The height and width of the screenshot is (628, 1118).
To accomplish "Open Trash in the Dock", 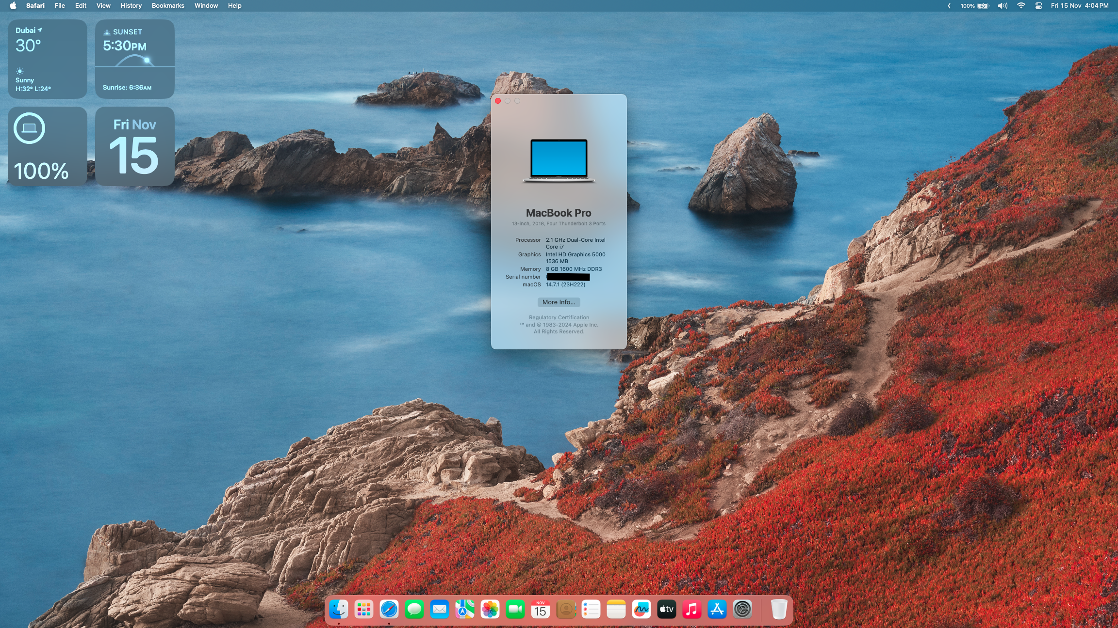I will click(x=779, y=609).
